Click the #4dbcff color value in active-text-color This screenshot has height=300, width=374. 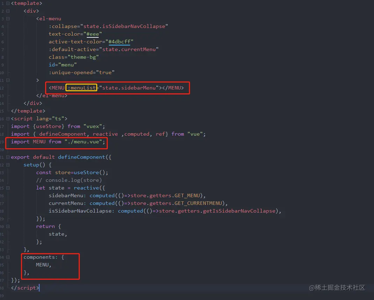point(119,42)
